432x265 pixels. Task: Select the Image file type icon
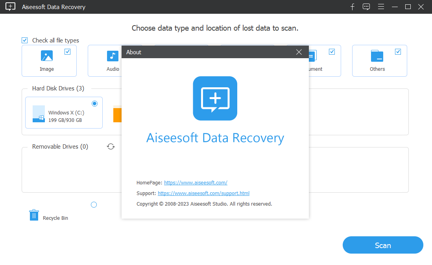point(47,56)
